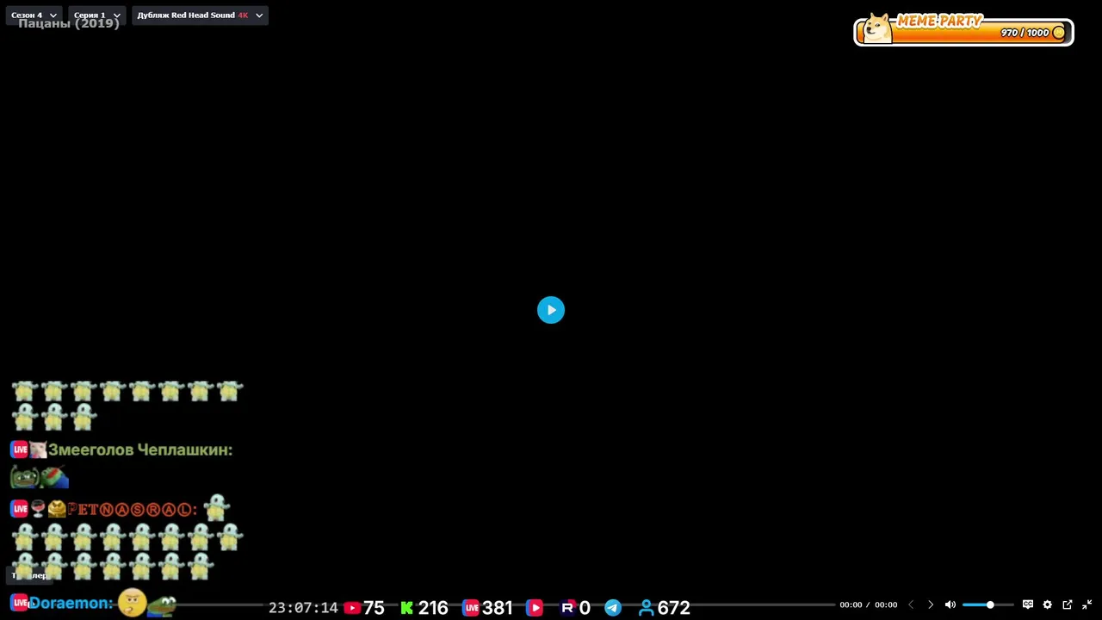Click the 216 Kick viewers count
Screen dimensions: 1102x620
point(433,608)
